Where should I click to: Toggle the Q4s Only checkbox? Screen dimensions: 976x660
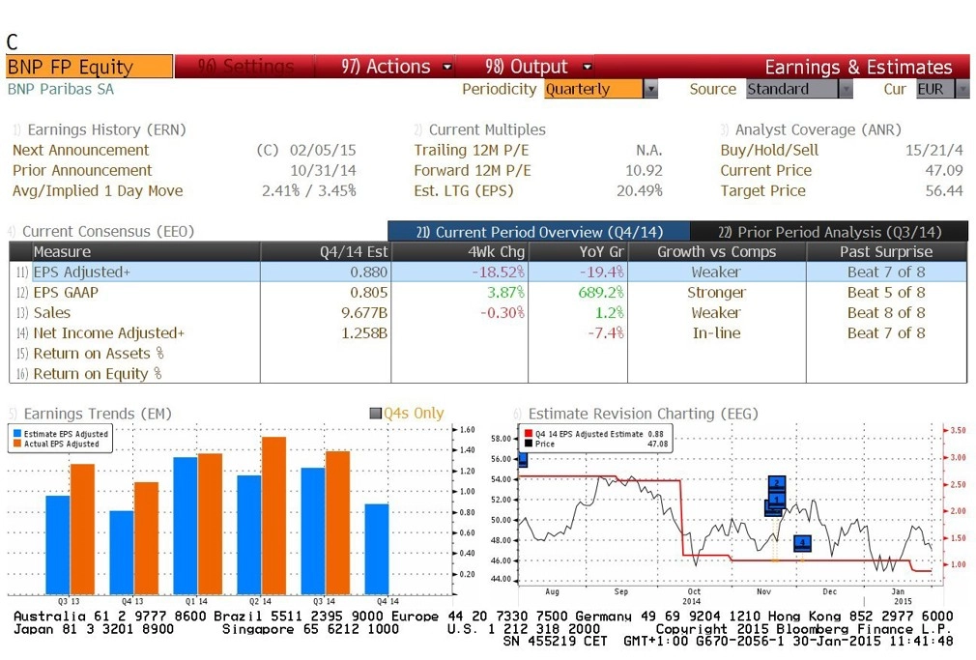tap(375, 414)
